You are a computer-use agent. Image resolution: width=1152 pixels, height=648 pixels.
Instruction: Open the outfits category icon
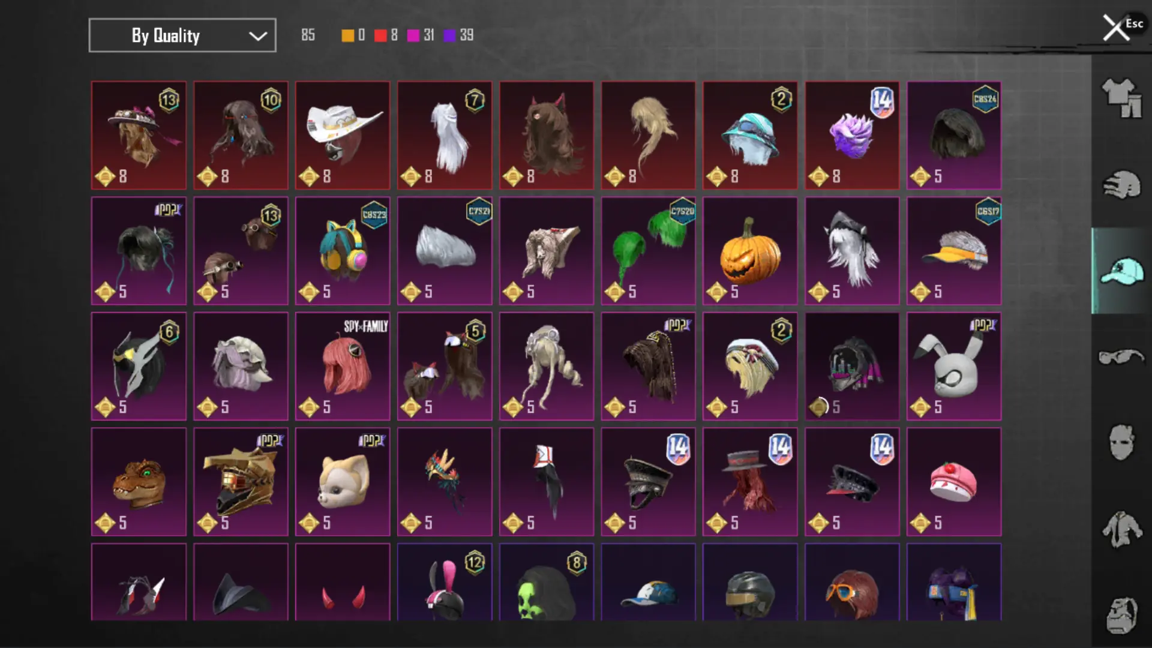click(x=1121, y=98)
